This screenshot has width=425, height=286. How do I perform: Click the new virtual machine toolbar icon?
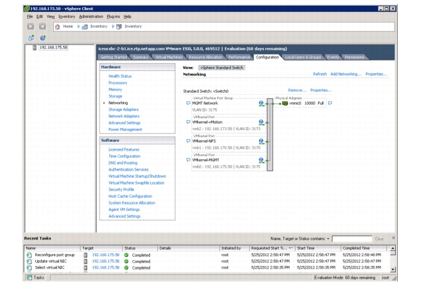[31, 38]
